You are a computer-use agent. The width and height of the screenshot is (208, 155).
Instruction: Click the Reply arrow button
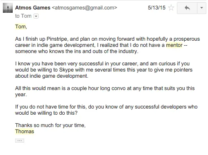click(x=187, y=8)
